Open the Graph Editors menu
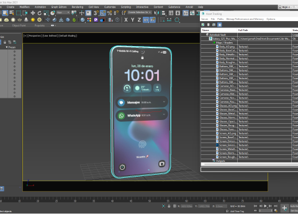Viewport: 298px width, 224px height. 59,7
